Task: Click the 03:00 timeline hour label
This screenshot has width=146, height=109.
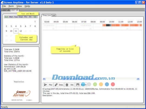Action: pos(47,22)
